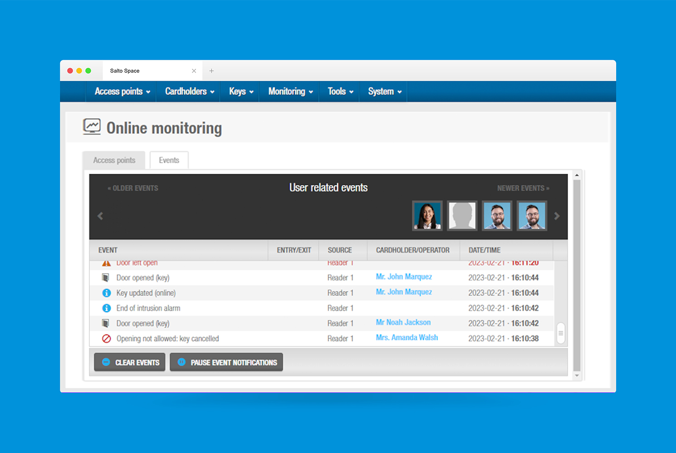Viewport: 676px width, 453px height.
Task: Click the panel scrollbar up arrow
Action: (x=577, y=175)
